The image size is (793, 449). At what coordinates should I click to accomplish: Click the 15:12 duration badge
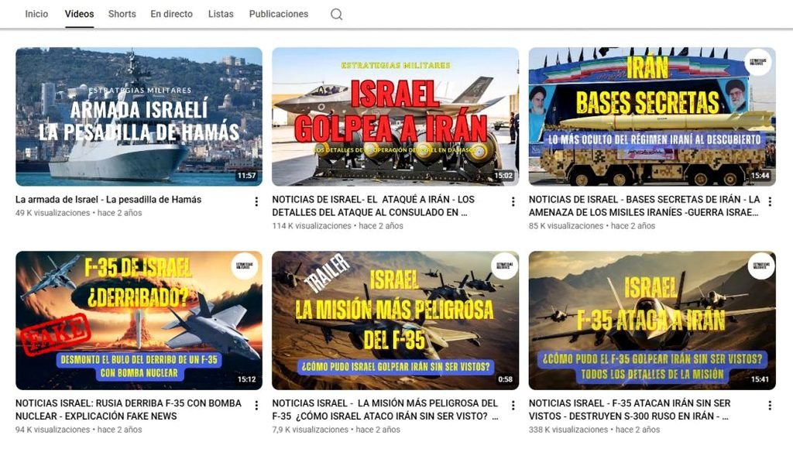(x=246, y=379)
